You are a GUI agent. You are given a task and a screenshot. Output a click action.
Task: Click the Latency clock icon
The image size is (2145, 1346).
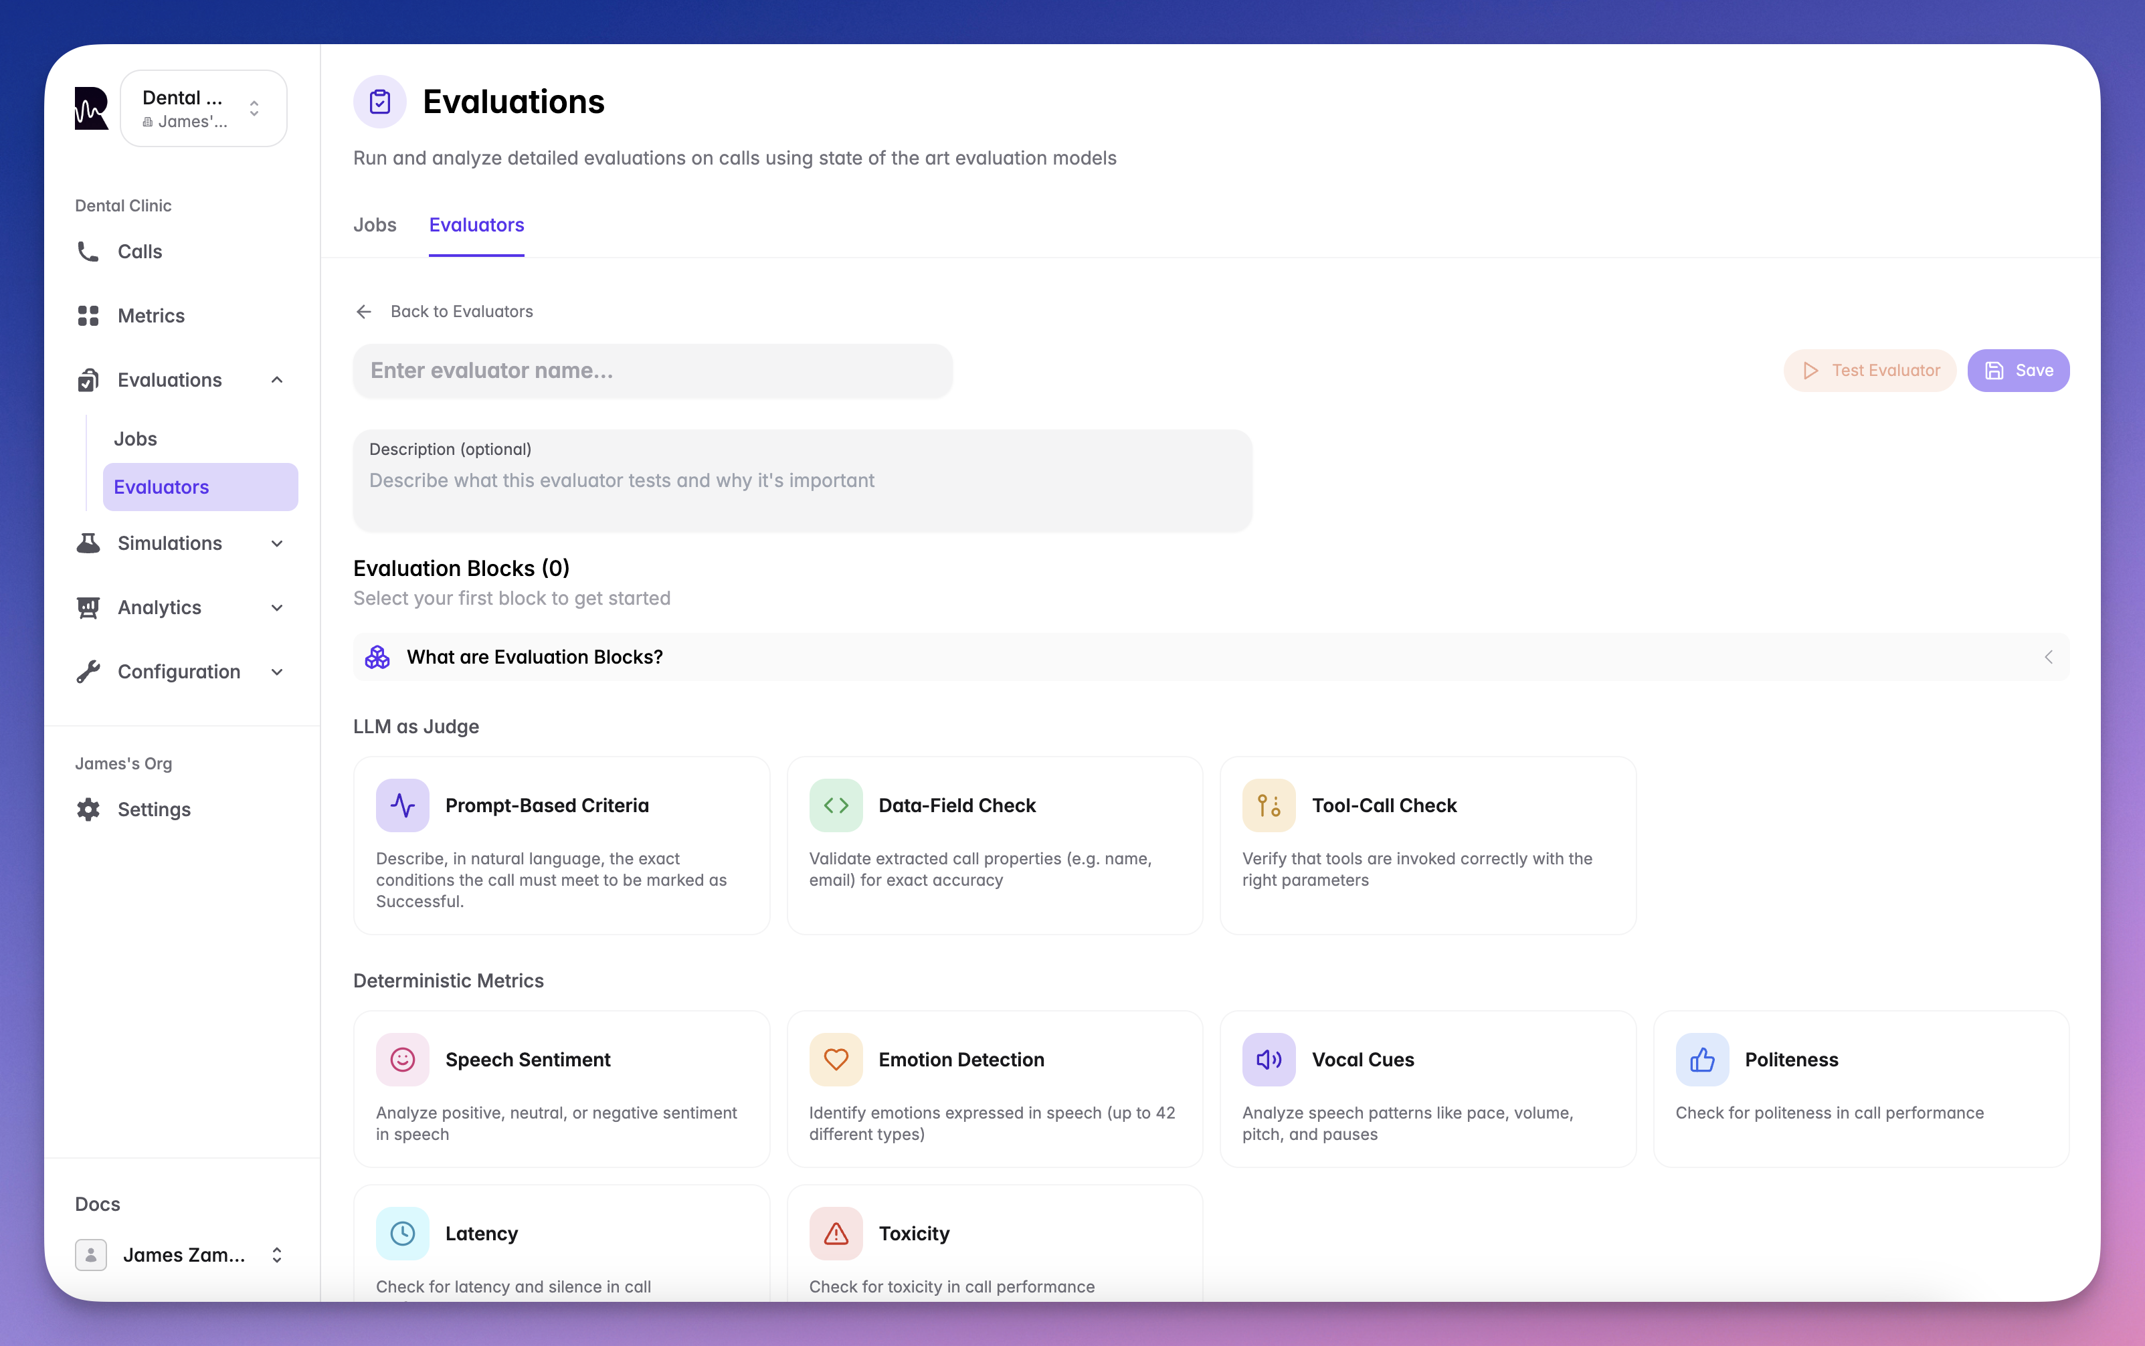tap(402, 1233)
